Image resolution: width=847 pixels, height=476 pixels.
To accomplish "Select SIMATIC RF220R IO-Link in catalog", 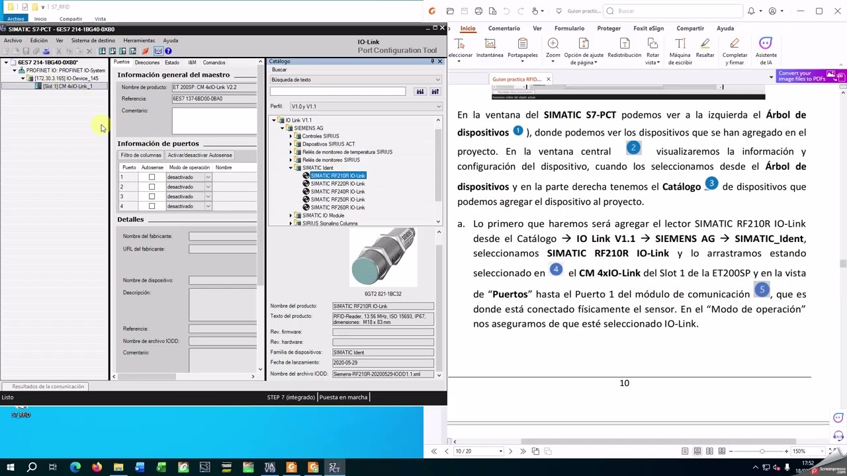I will tap(337, 184).
